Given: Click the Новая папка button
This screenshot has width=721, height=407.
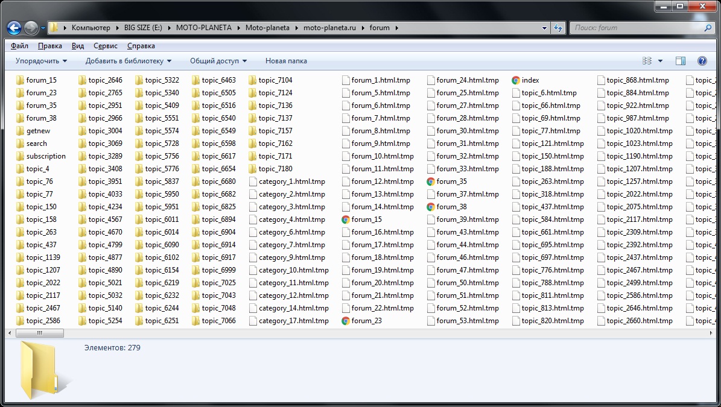Looking at the screenshot, I should (286, 61).
